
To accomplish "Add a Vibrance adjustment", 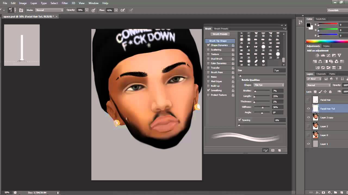I will click(339, 55).
